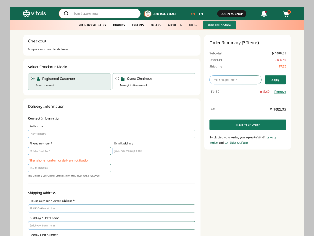
Task: Open the Offers menu item
Action: point(156,25)
